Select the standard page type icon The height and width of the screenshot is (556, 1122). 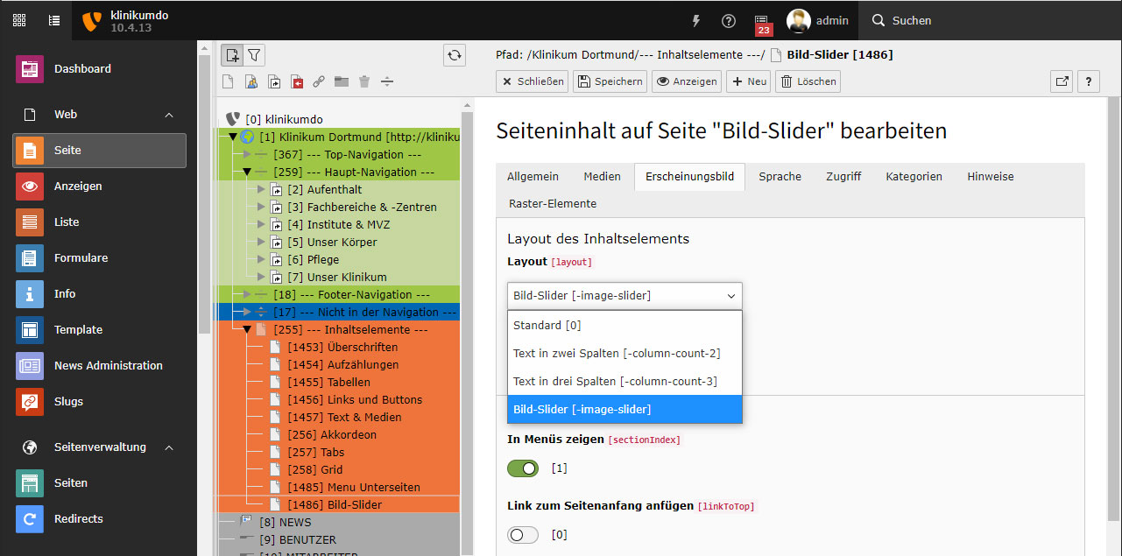click(x=228, y=81)
